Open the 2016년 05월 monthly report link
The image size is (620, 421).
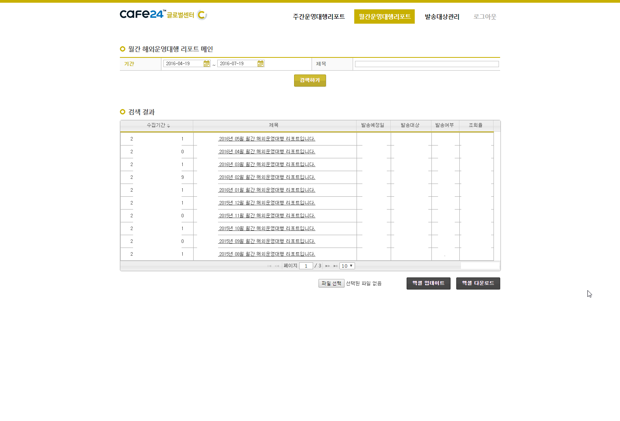[x=267, y=139]
